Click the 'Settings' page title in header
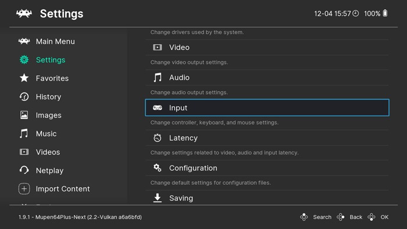The image size is (407, 229). coord(62,14)
